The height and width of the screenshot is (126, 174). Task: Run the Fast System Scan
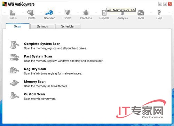(x=38, y=56)
